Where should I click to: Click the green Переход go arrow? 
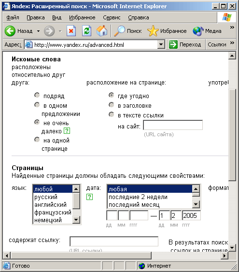(173, 44)
